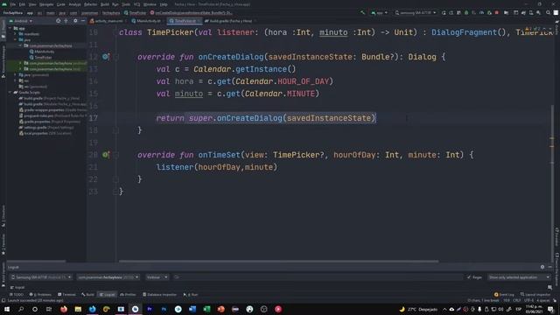The height and width of the screenshot is (315, 560).
Task: Fold the onTimeSet function at line 20
Action: (115, 155)
